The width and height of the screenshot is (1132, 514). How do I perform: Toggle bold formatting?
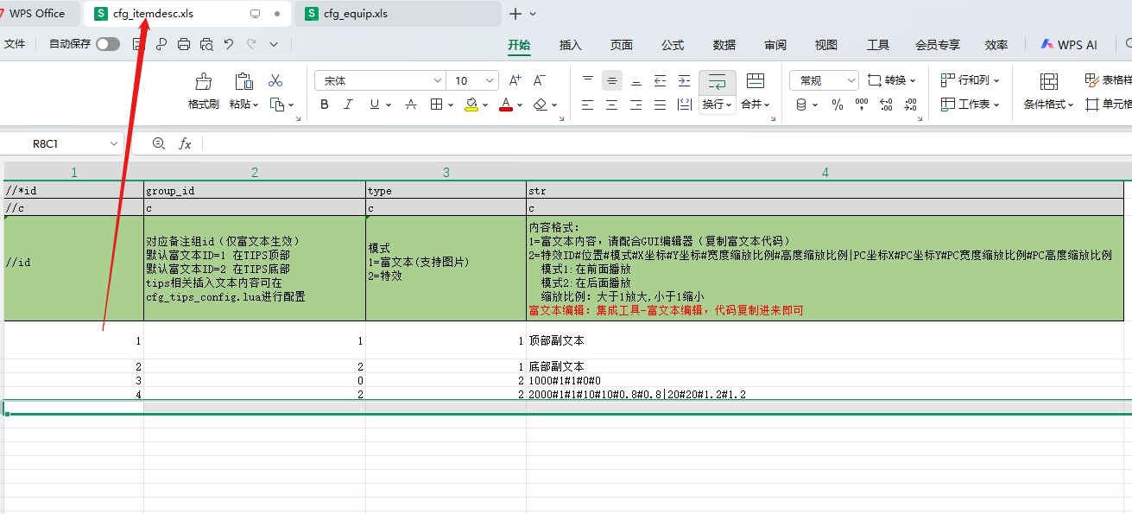point(325,104)
